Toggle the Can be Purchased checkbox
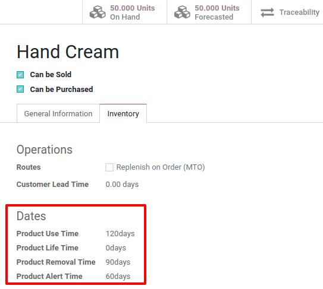Viewport: 323px width, 289px height. coord(20,89)
